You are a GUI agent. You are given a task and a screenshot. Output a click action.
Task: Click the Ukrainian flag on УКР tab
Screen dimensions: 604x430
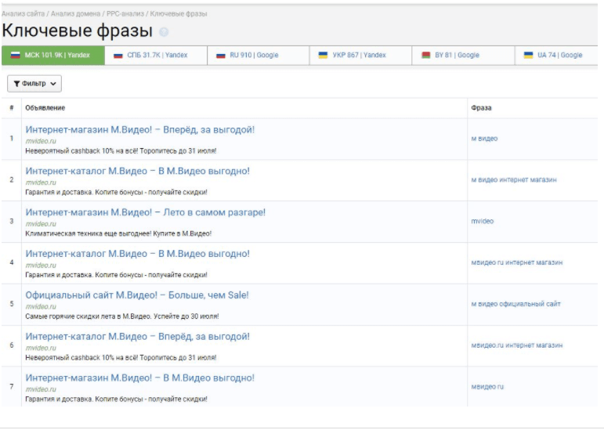click(x=323, y=55)
